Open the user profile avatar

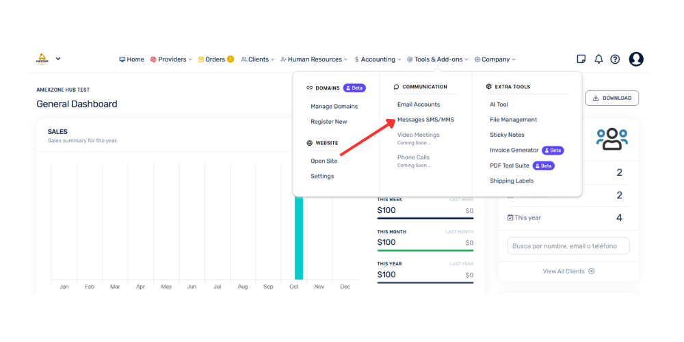pos(636,59)
